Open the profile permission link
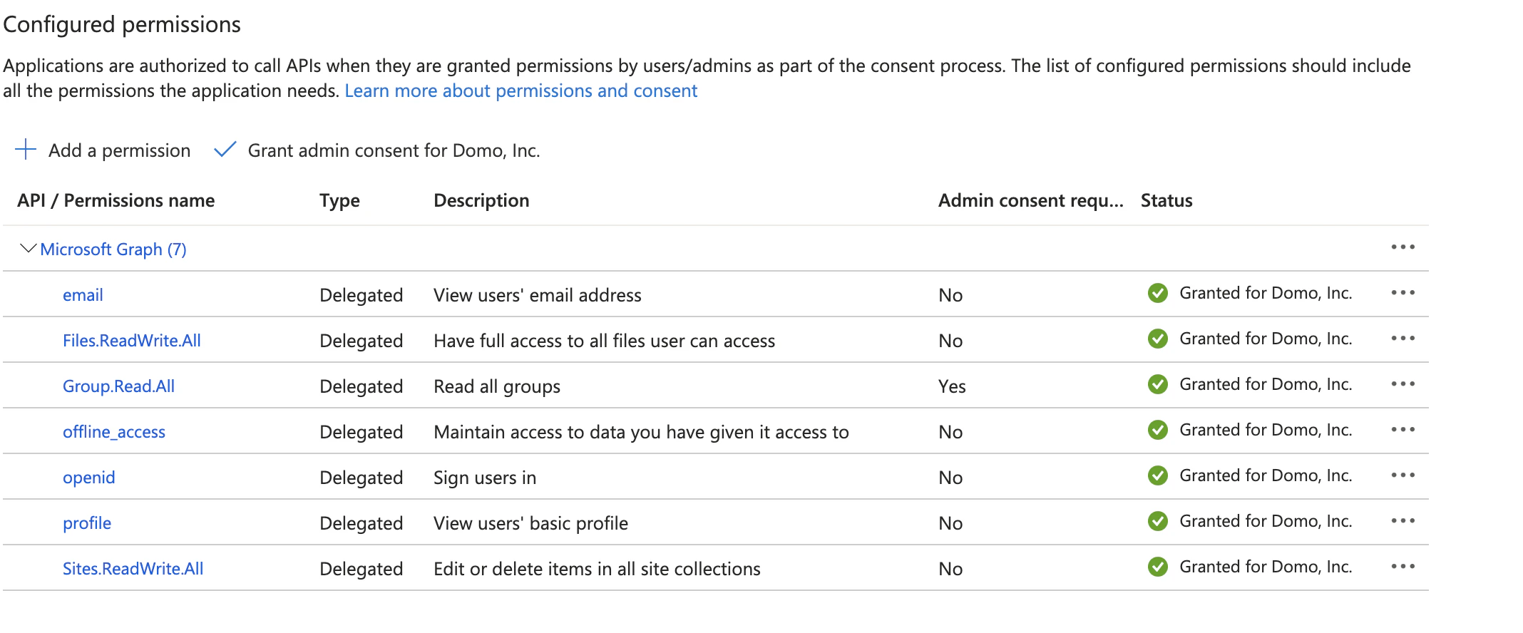This screenshot has width=1523, height=633. tap(87, 523)
